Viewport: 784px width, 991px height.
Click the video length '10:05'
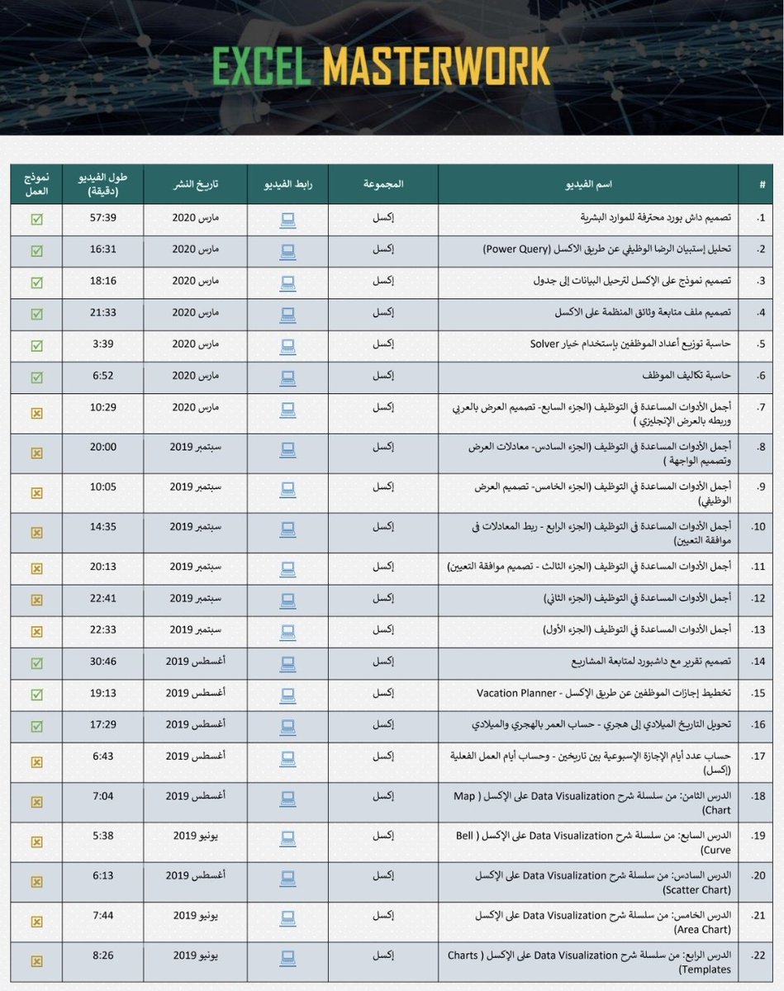[x=103, y=486]
